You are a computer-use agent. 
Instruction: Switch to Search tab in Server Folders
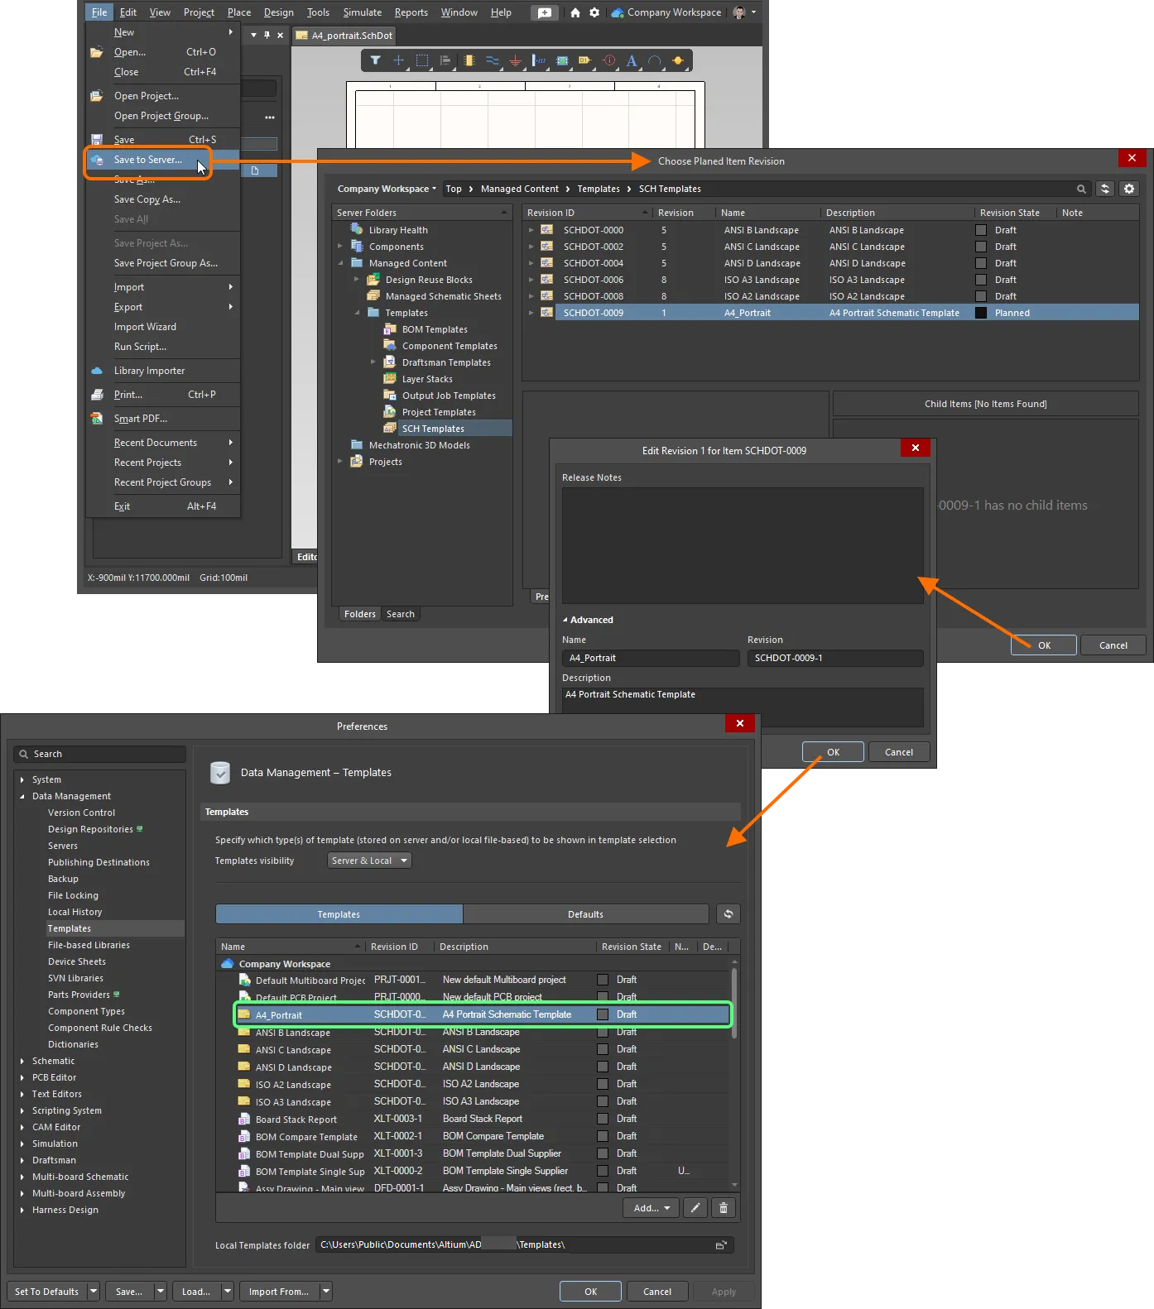pyautogui.click(x=401, y=614)
